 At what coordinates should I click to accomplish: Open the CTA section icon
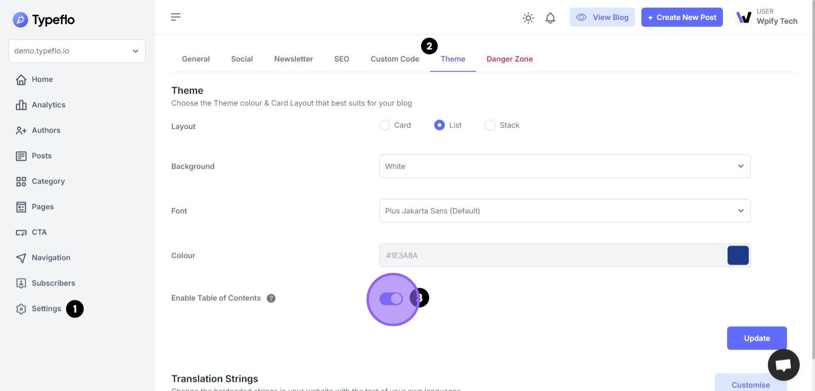[x=21, y=232]
